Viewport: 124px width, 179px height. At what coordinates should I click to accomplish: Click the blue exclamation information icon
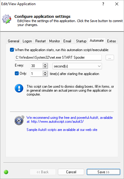19,88
